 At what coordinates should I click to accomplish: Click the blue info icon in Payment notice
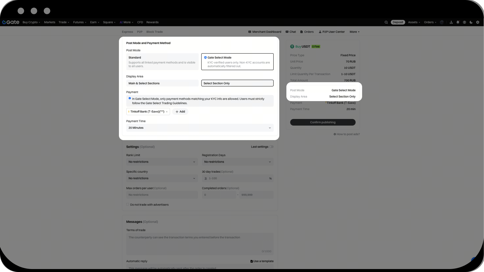click(130, 98)
